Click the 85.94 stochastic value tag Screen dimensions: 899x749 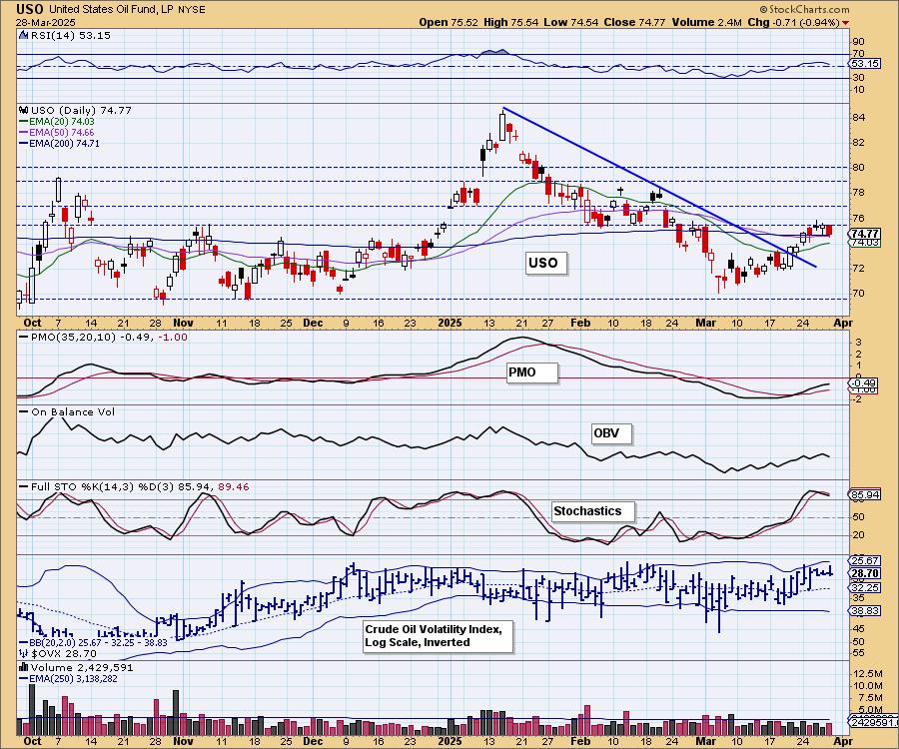tap(866, 494)
